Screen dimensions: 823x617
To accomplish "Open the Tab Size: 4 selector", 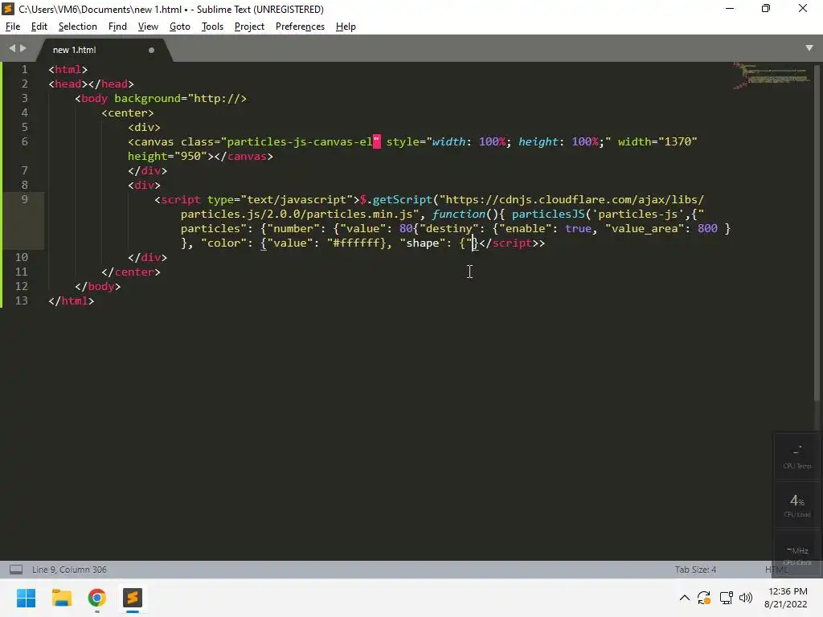I will click(695, 570).
